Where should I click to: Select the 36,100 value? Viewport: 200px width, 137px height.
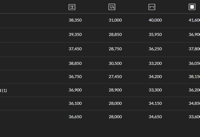[75, 103]
